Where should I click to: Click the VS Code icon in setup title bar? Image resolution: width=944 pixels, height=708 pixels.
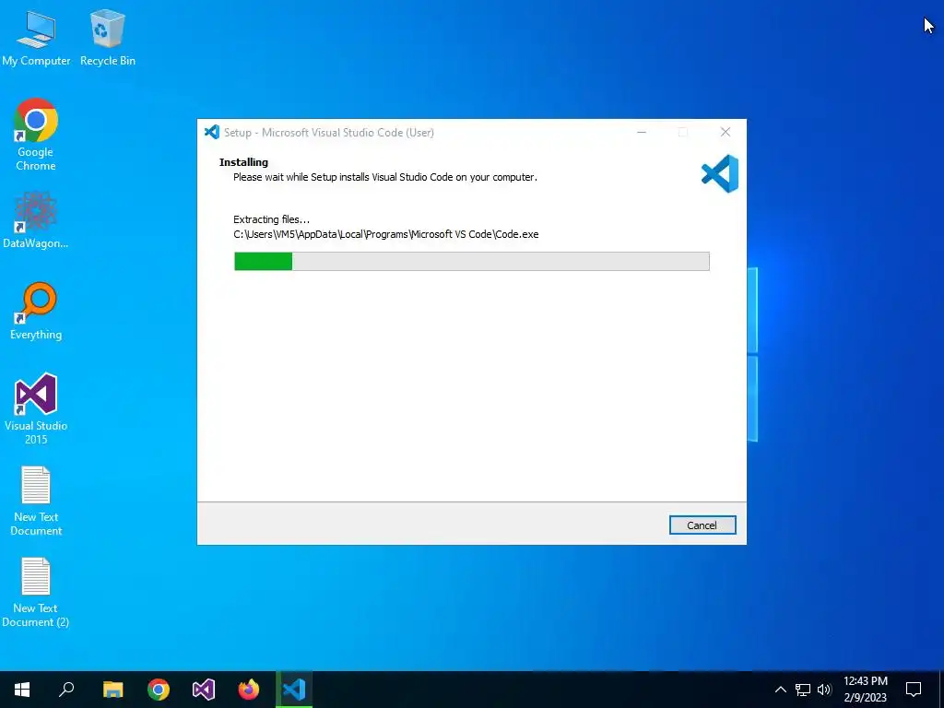211,132
